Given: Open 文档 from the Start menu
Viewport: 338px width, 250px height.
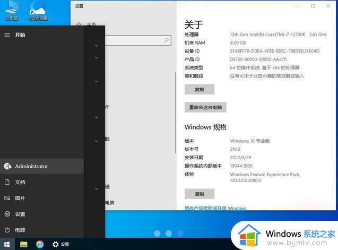Looking at the screenshot, I should 20,182.
